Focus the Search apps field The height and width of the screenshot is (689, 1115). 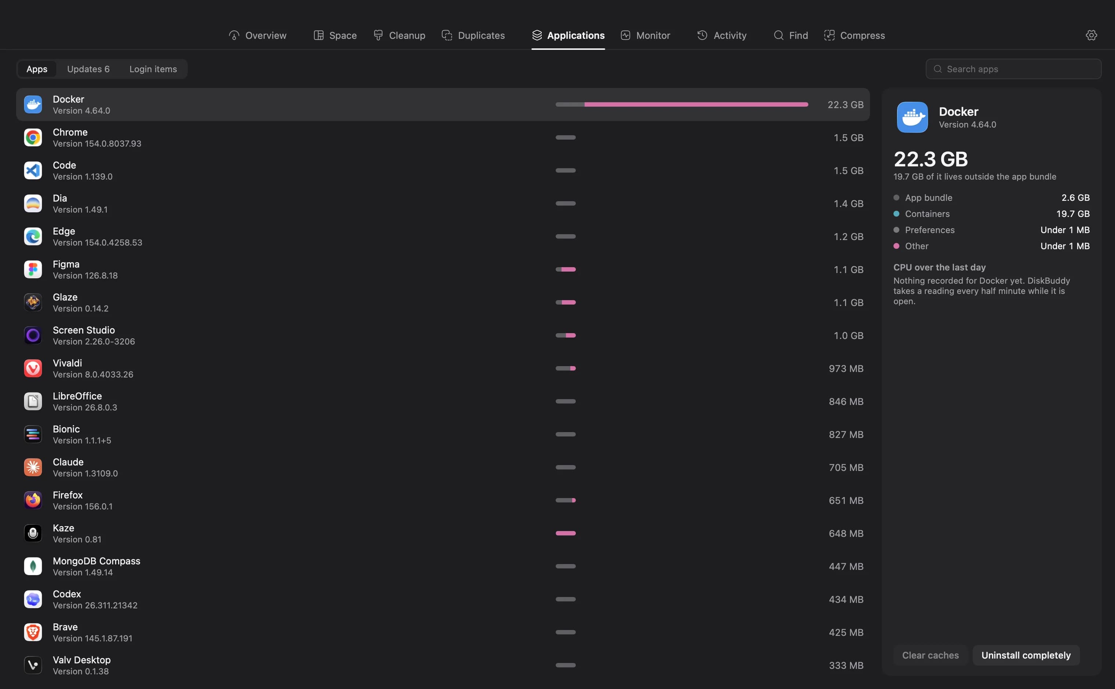click(x=1013, y=69)
